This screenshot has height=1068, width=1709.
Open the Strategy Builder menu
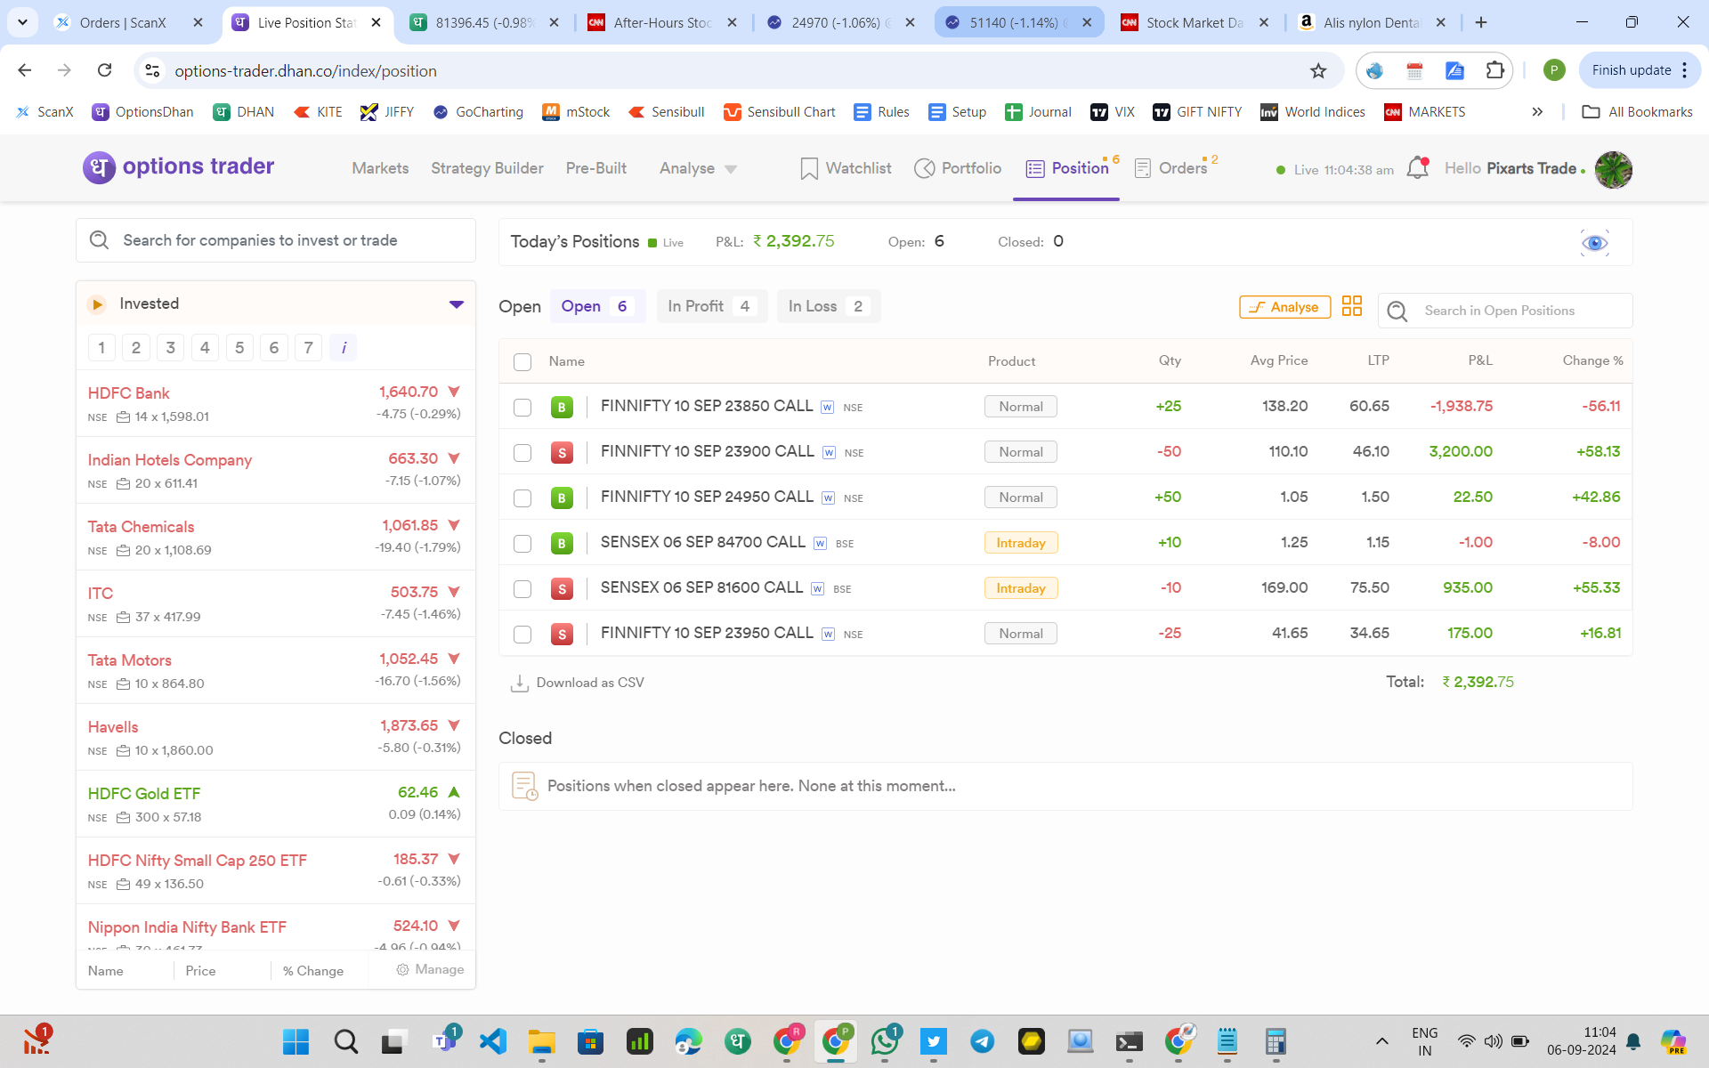pyautogui.click(x=487, y=168)
